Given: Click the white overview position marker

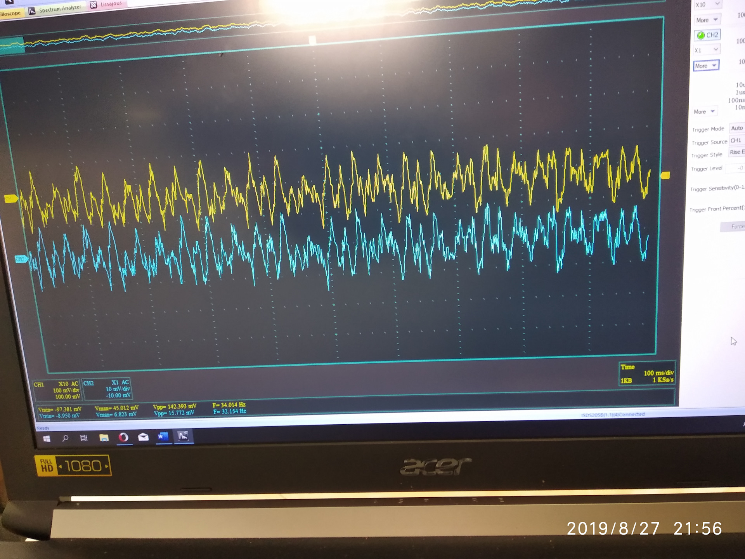Looking at the screenshot, I should pos(312,40).
